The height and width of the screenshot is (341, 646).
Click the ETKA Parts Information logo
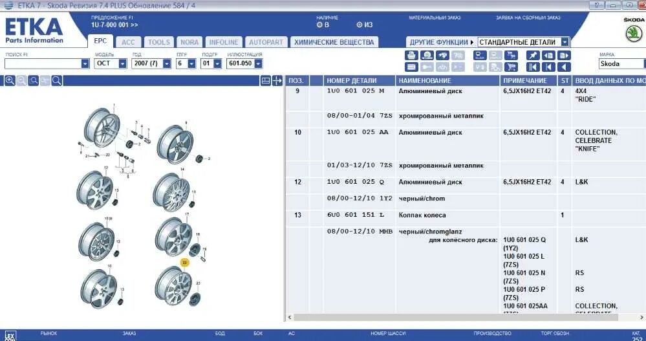point(34,30)
